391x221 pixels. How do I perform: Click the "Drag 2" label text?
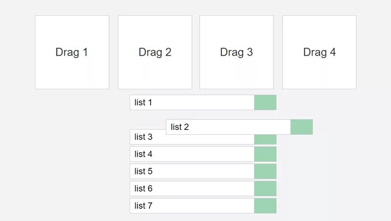[155, 52]
